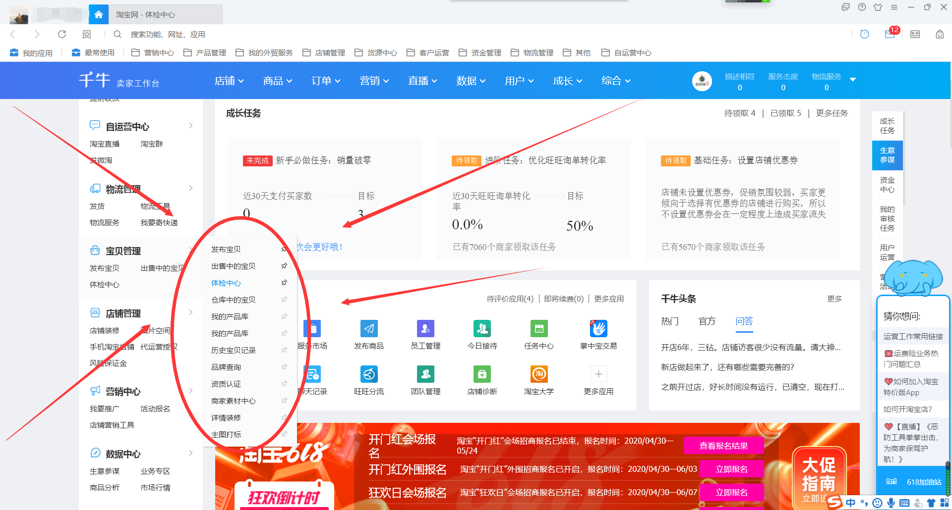
Task: Open the 更多任务 link
Action: pyautogui.click(x=832, y=113)
